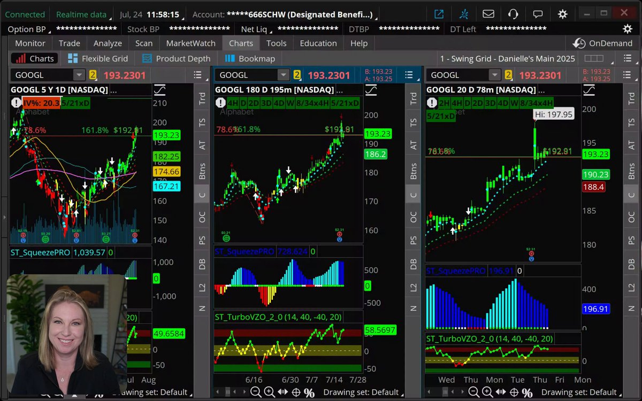Toggle L2 side panel on middle chart

click(x=414, y=287)
